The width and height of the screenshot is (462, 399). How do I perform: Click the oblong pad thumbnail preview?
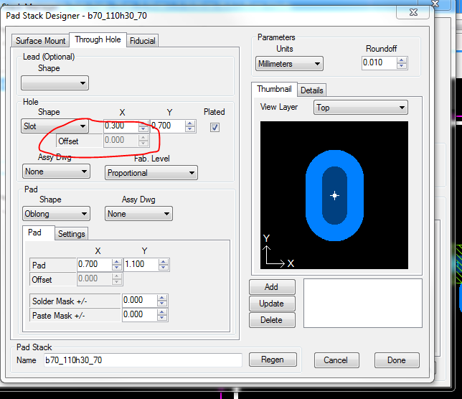click(334, 194)
